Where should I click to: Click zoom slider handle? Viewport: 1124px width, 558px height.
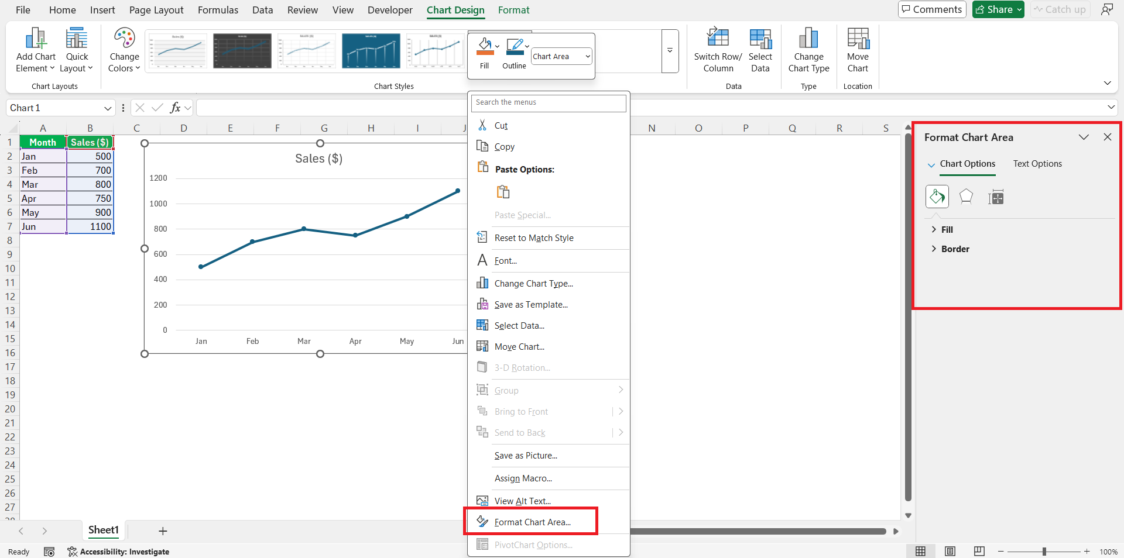coord(1044,552)
